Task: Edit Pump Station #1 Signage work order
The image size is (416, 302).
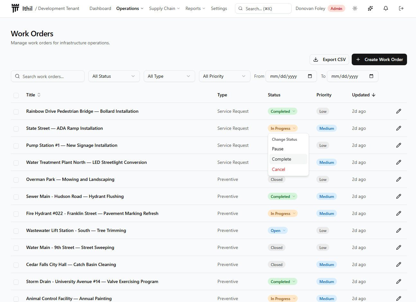Action: pos(399,145)
